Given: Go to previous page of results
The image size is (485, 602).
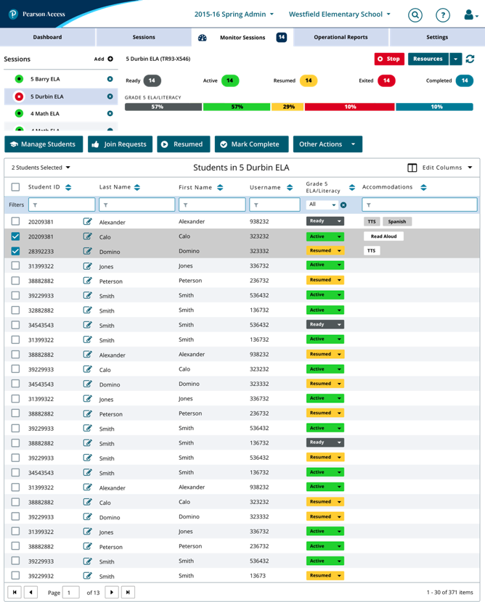Looking at the screenshot, I should [x=30, y=592].
